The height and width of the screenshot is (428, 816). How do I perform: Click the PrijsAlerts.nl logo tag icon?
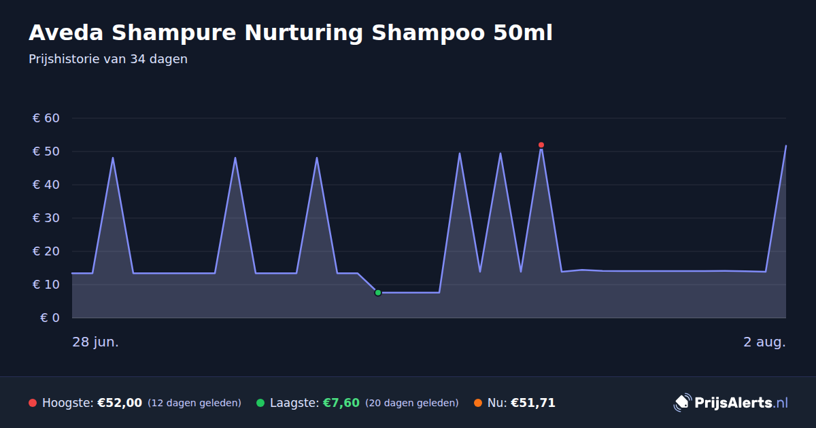coord(682,403)
